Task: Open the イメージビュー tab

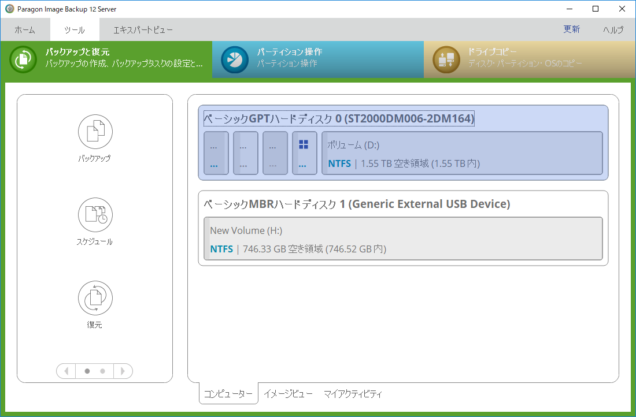Action: click(288, 394)
